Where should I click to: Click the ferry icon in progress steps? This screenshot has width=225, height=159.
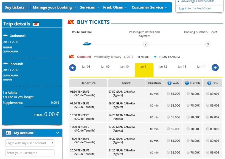point(87,44)
